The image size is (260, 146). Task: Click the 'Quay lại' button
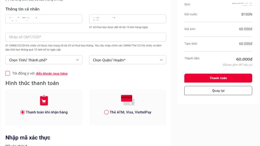[x=218, y=91]
